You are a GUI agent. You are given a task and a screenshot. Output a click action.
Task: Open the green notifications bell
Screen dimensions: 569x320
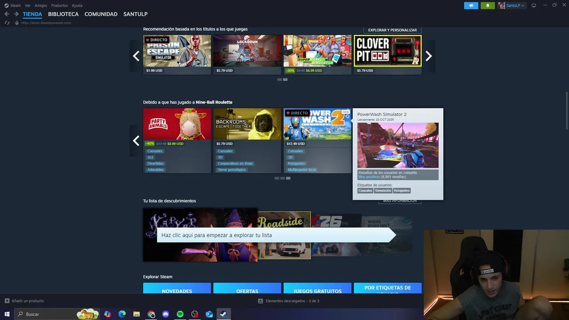click(488, 5)
